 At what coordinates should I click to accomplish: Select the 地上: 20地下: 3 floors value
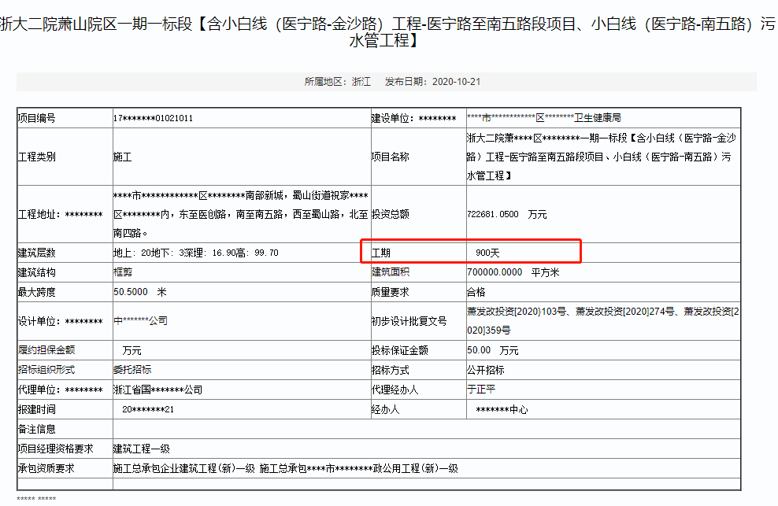click(195, 253)
